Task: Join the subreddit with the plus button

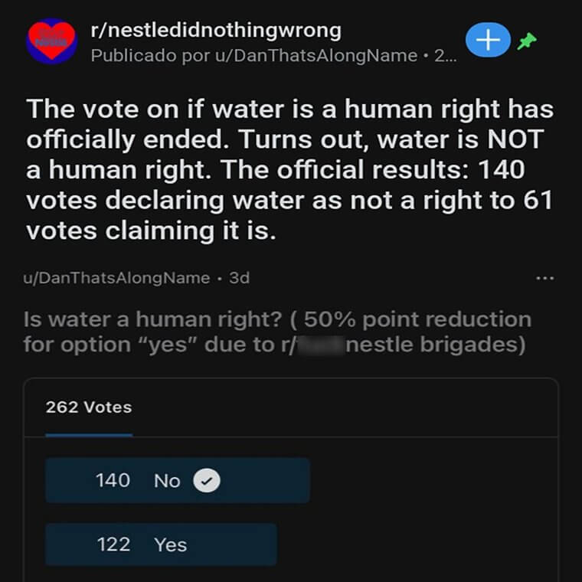Action: pyautogui.click(x=488, y=40)
